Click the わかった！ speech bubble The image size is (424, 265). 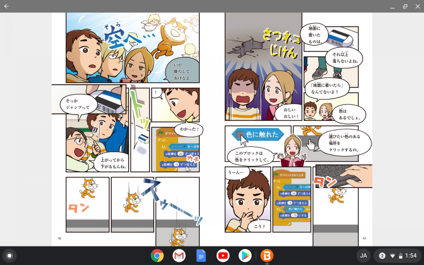[x=189, y=129]
